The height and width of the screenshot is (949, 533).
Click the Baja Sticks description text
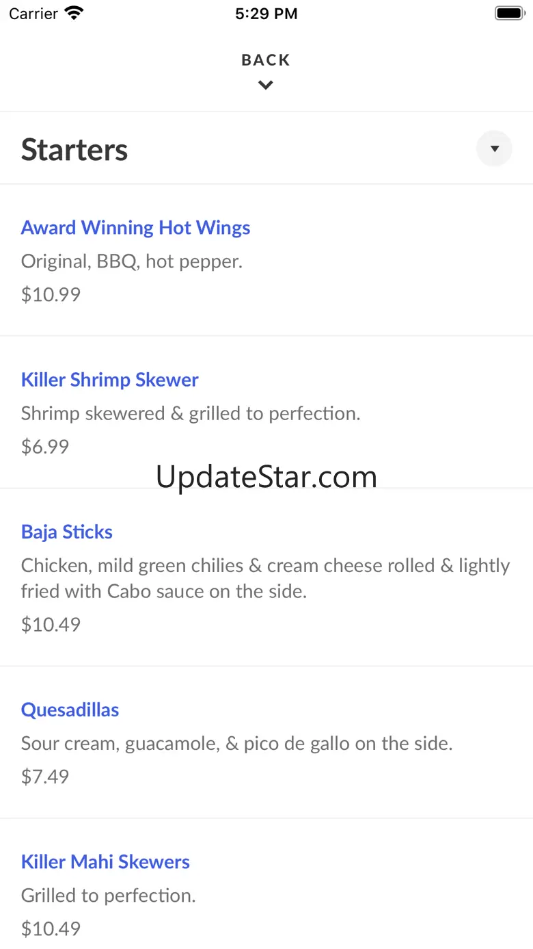coord(265,578)
